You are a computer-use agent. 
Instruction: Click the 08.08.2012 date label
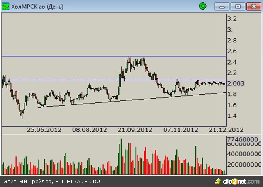click(89, 130)
